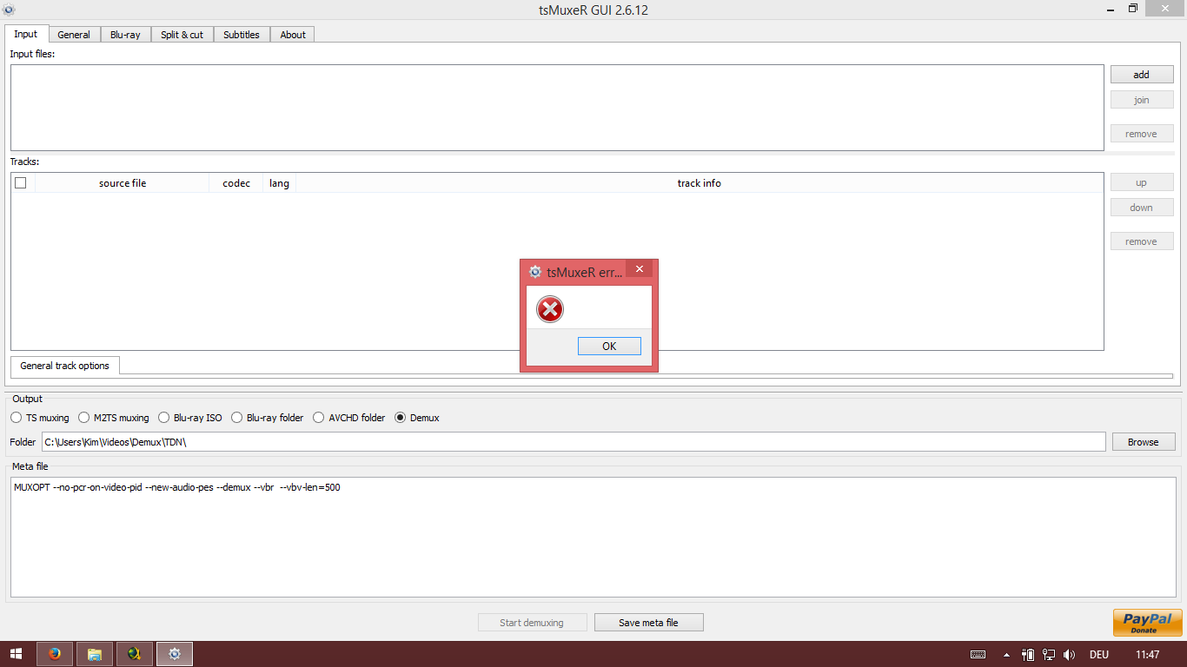Open the About tab

293,35
